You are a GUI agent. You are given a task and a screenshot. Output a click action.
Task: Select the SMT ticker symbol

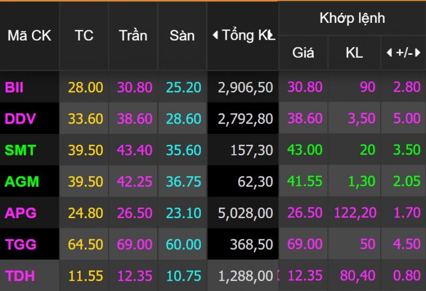click(20, 150)
